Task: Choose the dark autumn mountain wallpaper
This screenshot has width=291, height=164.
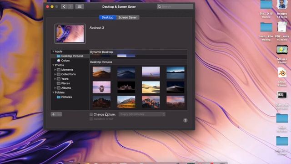Action: (x=101, y=102)
